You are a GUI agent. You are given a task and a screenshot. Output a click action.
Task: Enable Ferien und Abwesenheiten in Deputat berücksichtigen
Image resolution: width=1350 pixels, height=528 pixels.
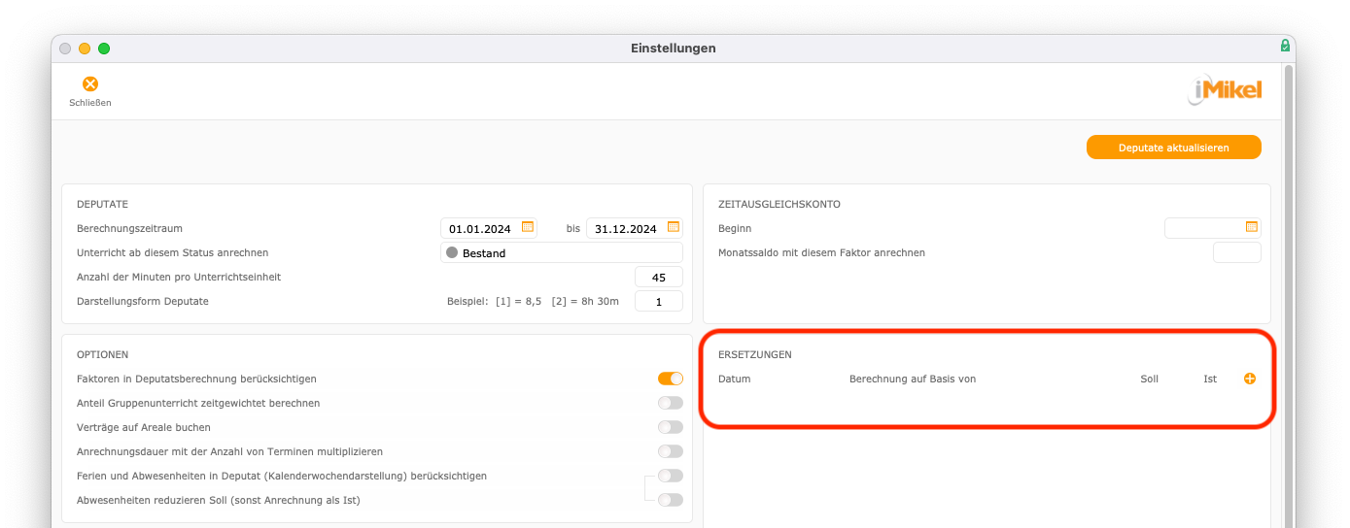tap(671, 476)
